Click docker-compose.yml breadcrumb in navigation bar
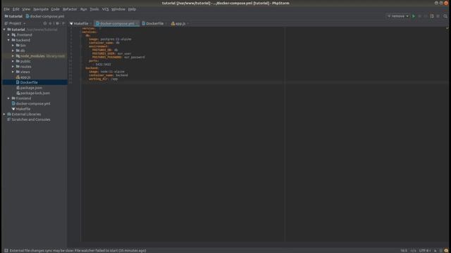Image resolution: width=451 pixels, height=253 pixels. point(45,16)
